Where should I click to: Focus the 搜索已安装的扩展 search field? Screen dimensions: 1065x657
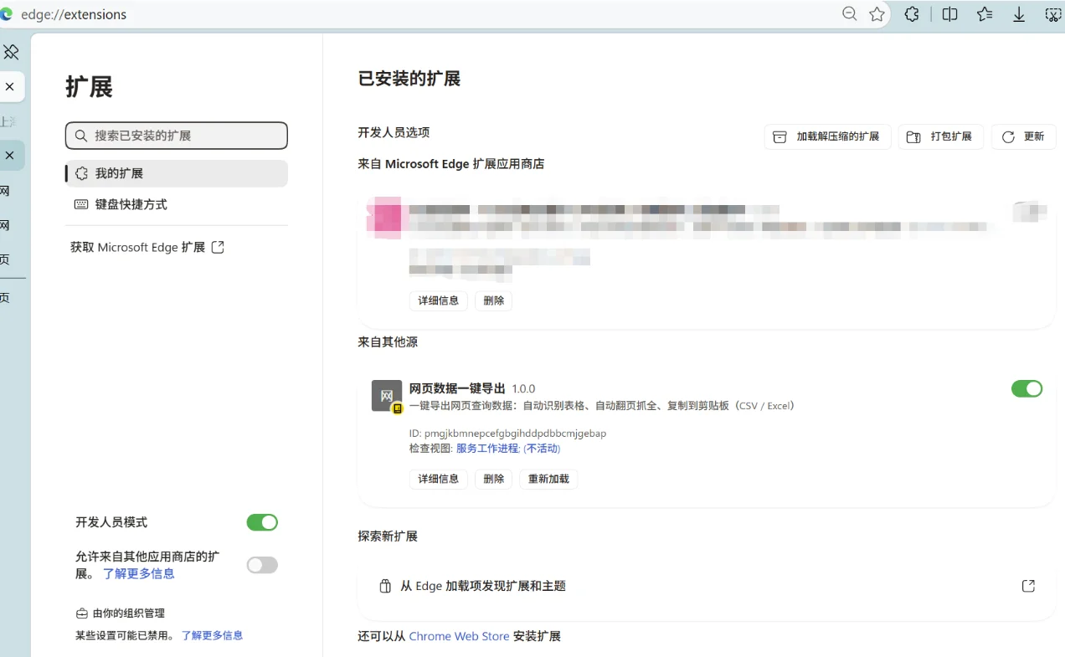(177, 136)
